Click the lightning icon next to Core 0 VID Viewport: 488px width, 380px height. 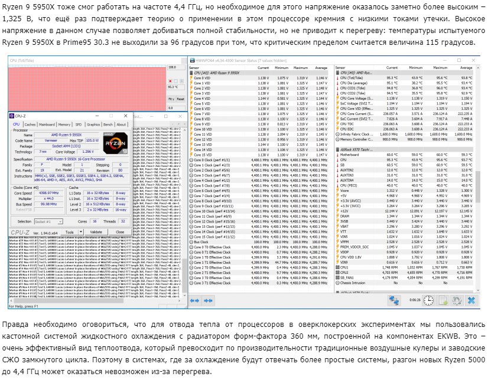coord(191,78)
